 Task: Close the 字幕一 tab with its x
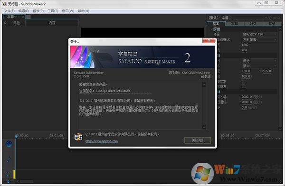click(x=23, y=17)
